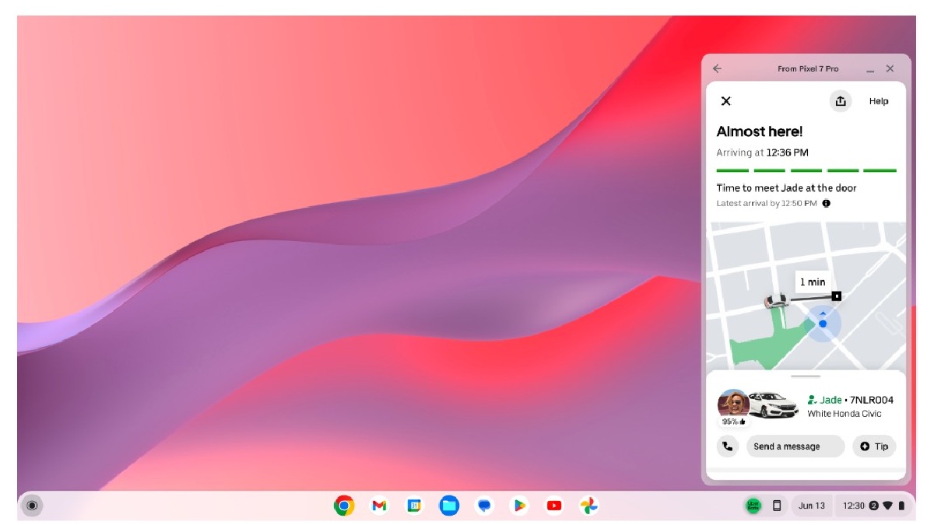This screenshot has width=934, height=525.
Task: Open Help in the Uber app
Action: [878, 101]
